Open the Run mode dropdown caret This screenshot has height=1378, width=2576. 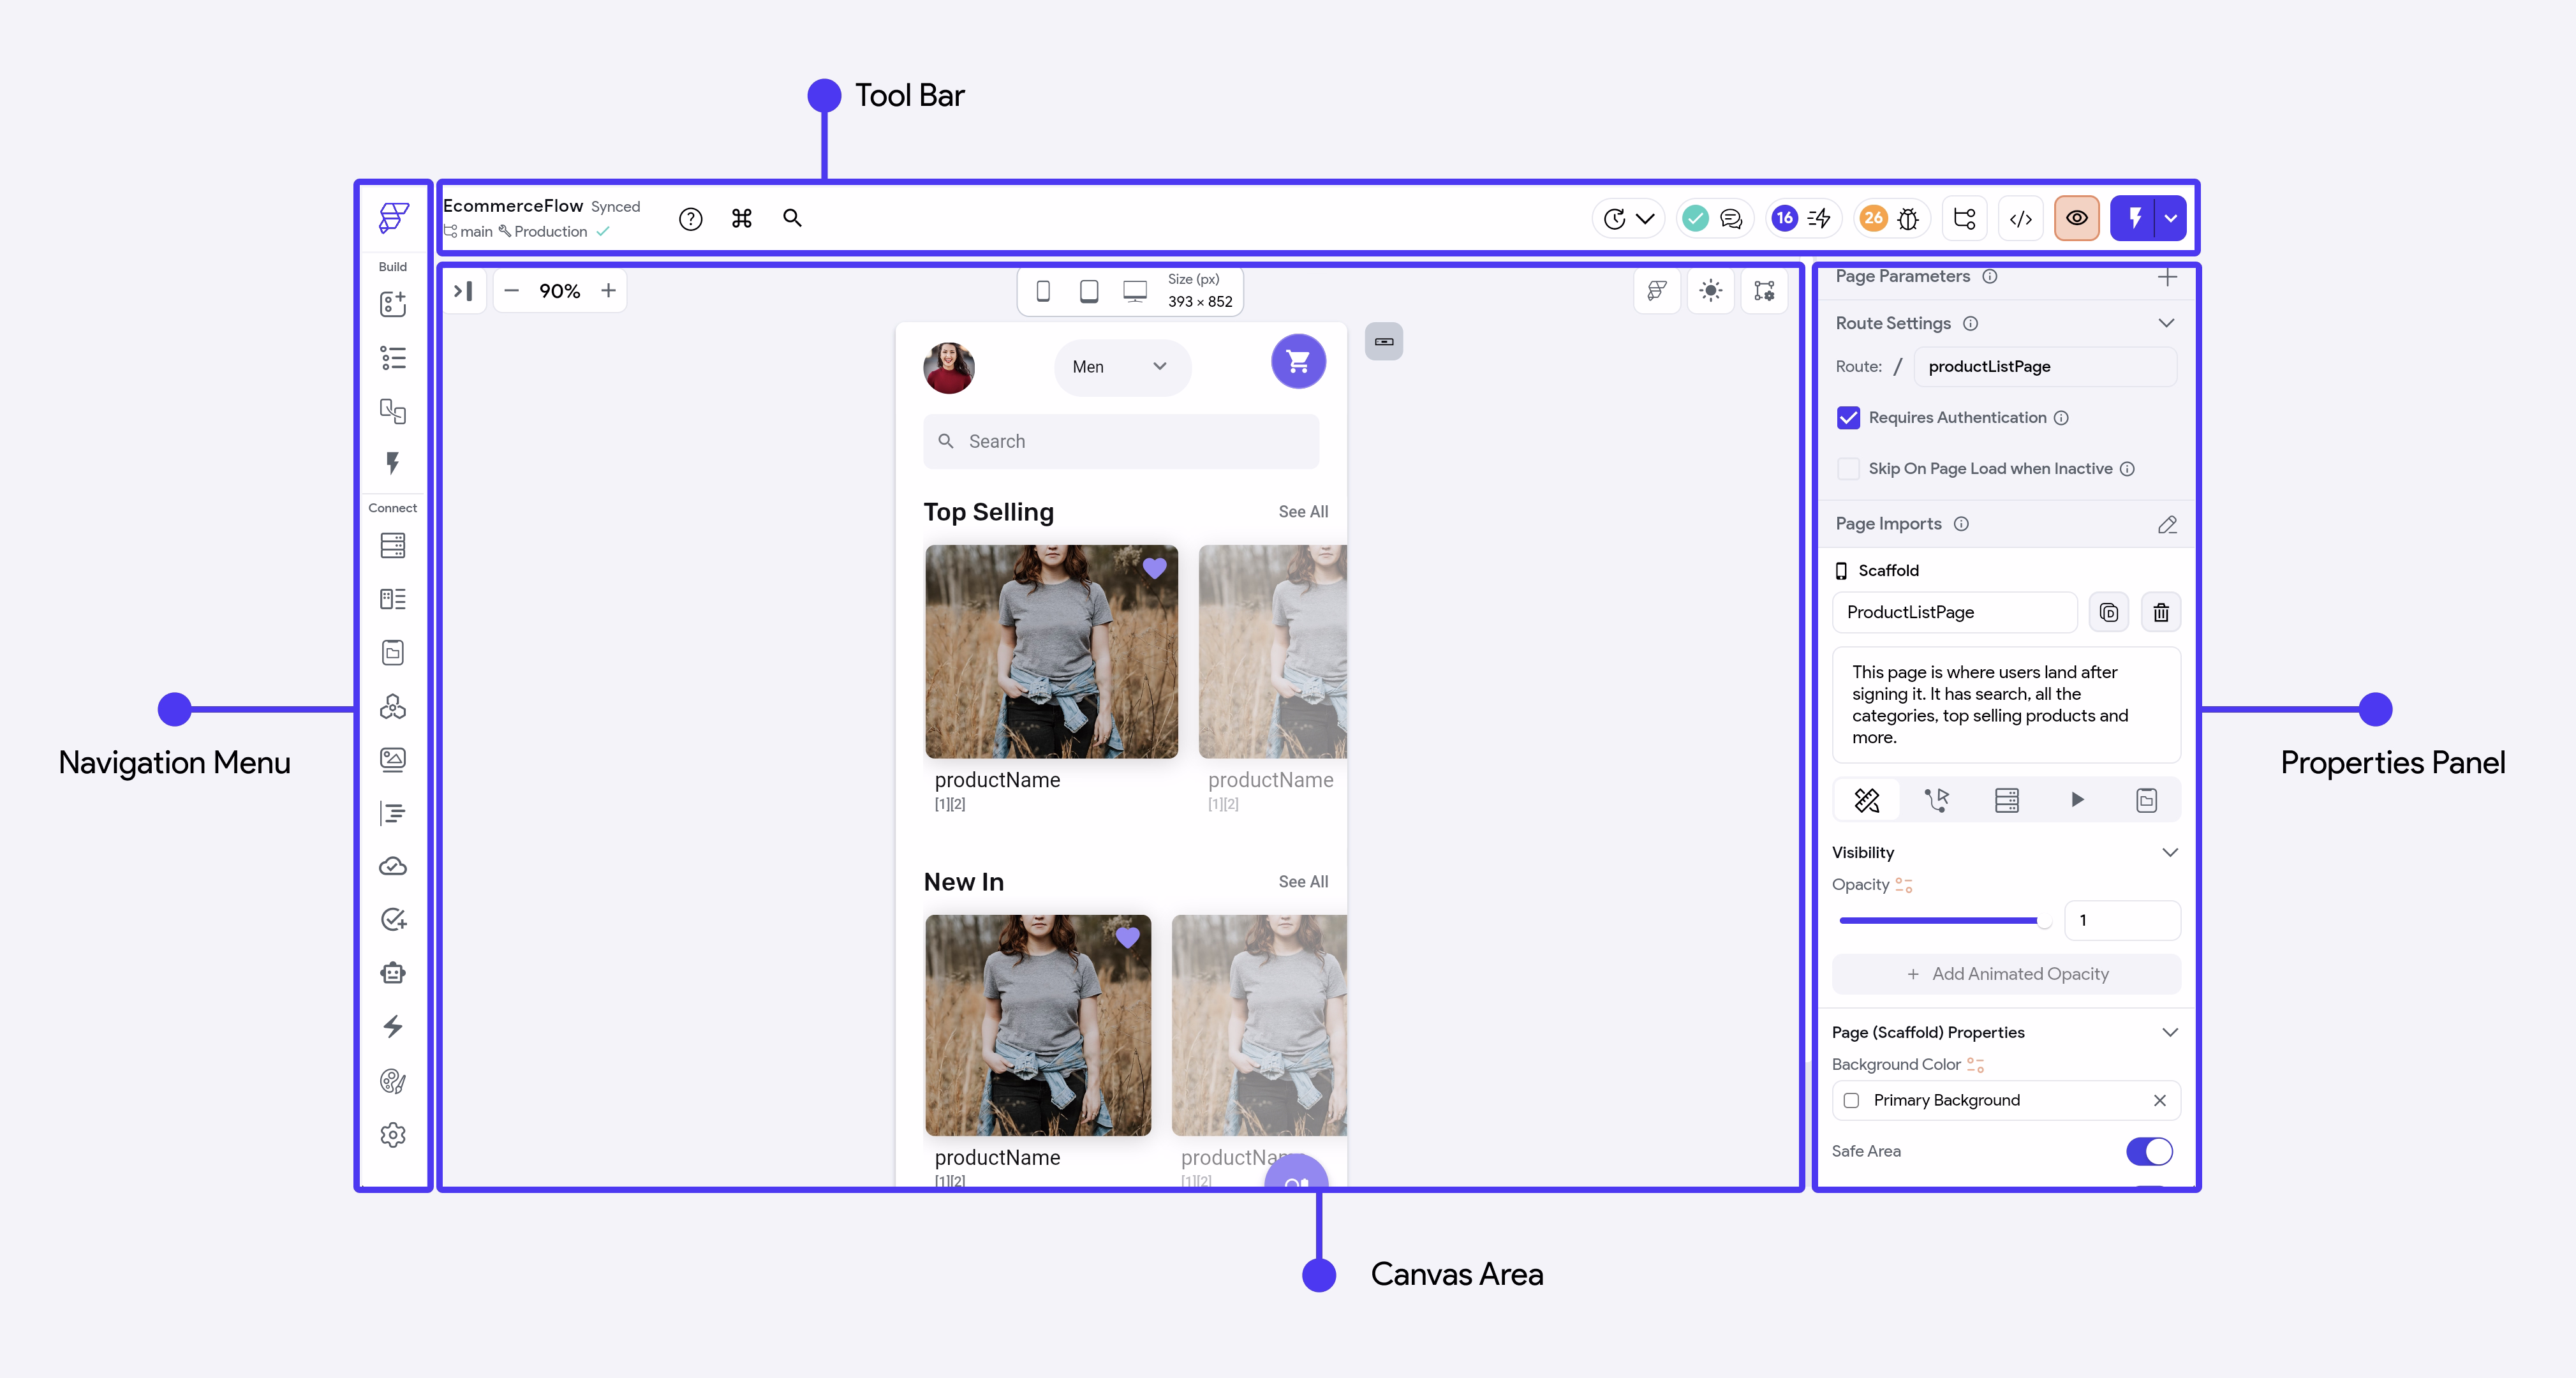pos(2170,218)
